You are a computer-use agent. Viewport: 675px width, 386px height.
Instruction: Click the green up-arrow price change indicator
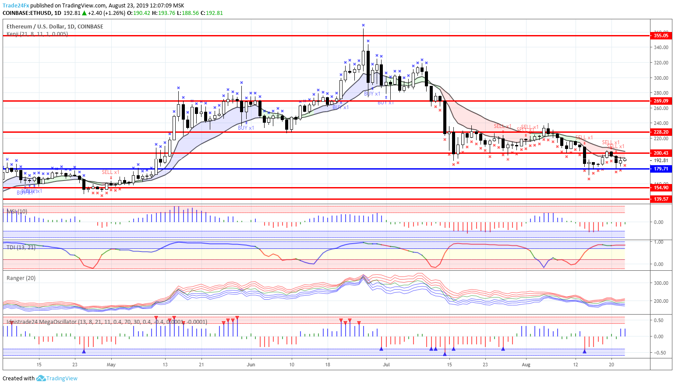click(84, 13)
